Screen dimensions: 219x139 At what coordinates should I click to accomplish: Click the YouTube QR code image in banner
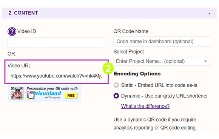point(17,93)
